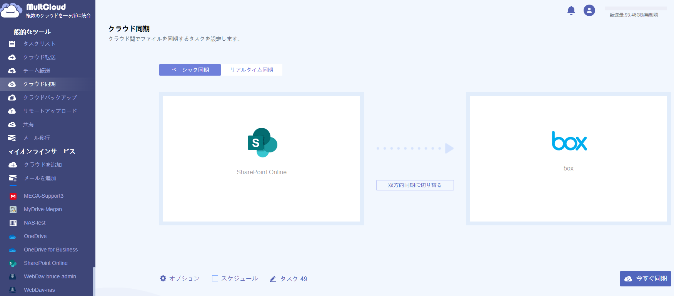
Task: Click the MyDrive-Megan drive icon
Action: click(x=13, y=209)
